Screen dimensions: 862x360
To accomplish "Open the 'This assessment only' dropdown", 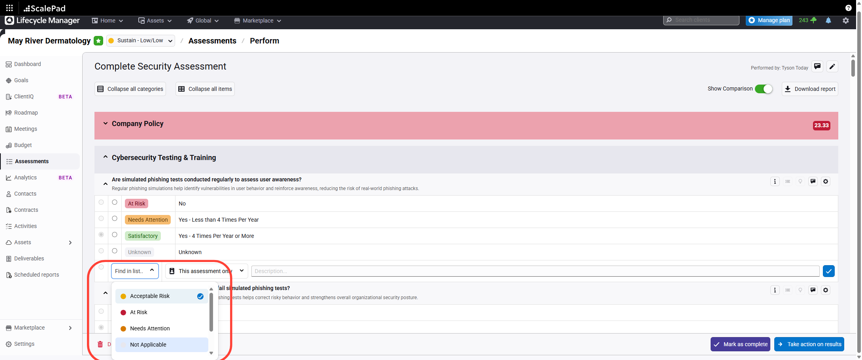I will point(206,271).
